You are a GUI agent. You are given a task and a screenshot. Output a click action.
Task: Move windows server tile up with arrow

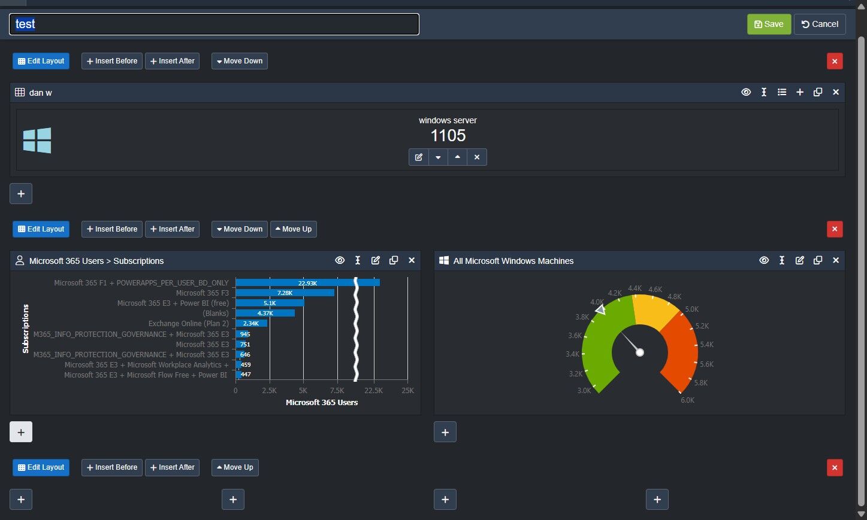[457, 157]
